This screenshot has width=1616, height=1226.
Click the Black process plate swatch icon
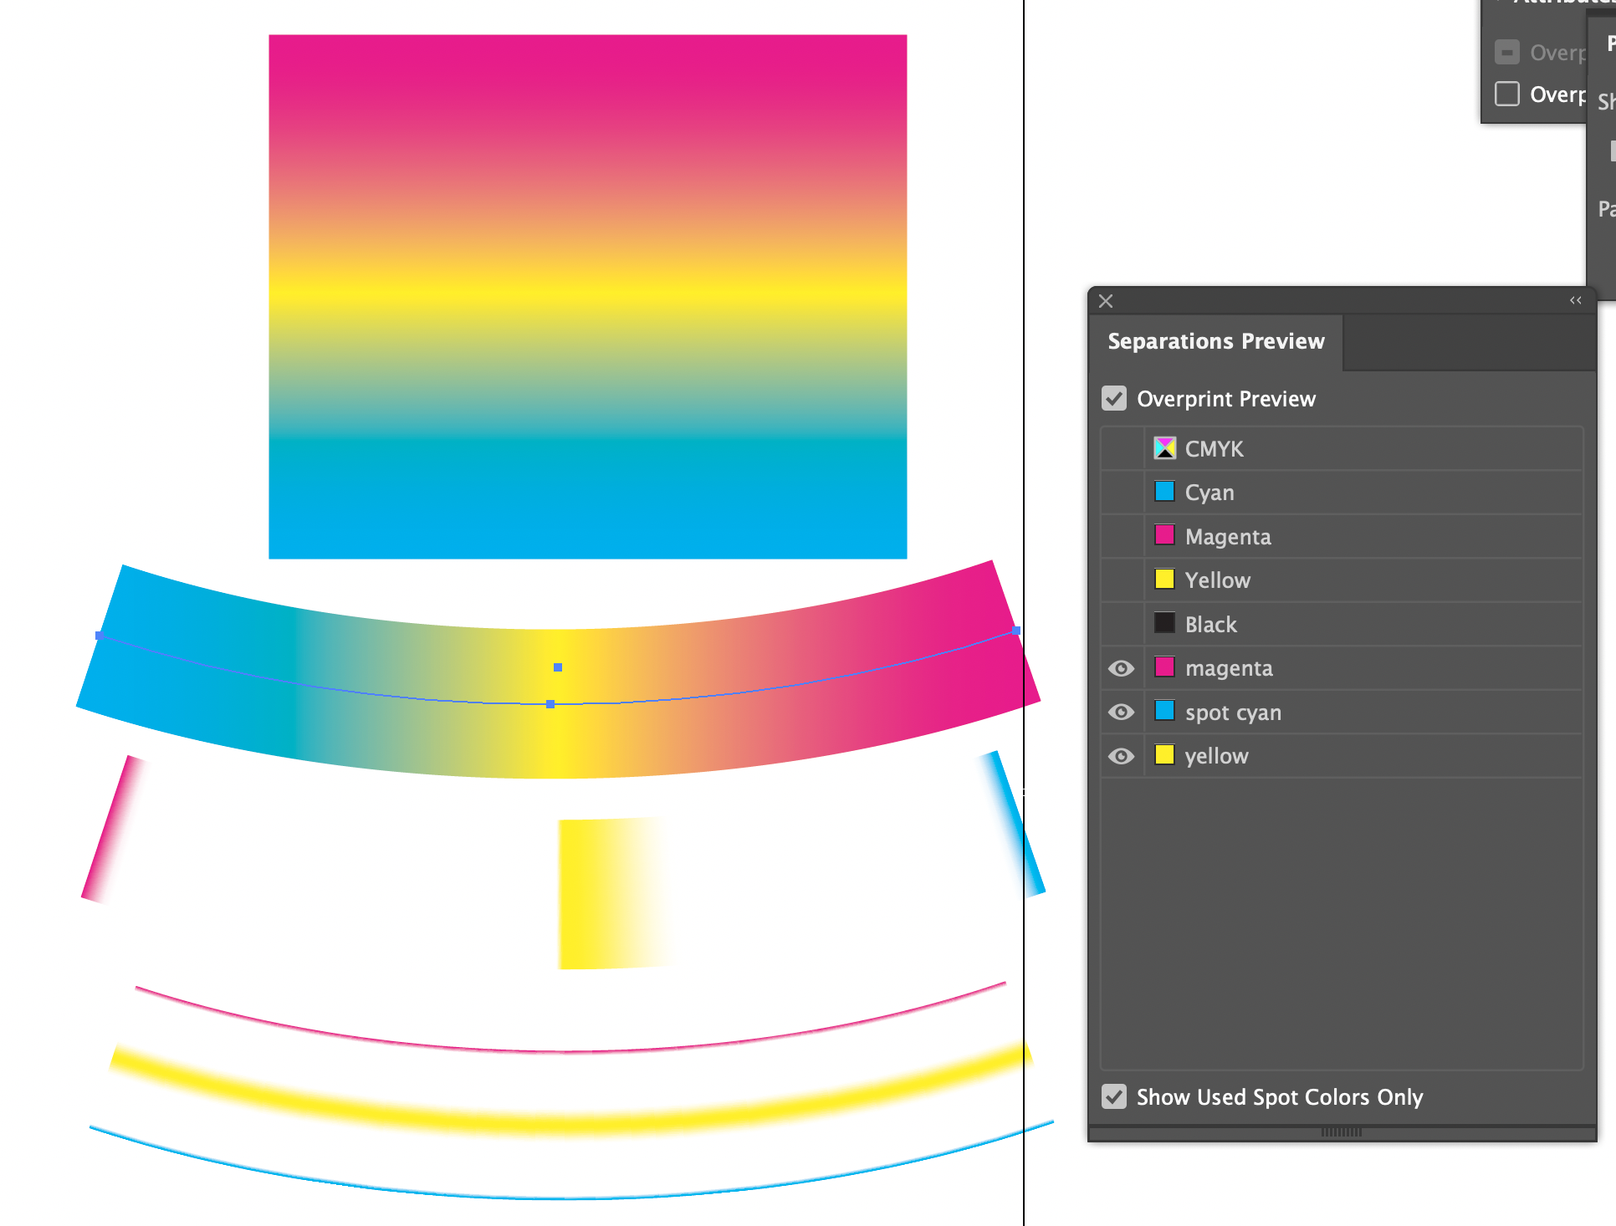[x=1164, y=623]
